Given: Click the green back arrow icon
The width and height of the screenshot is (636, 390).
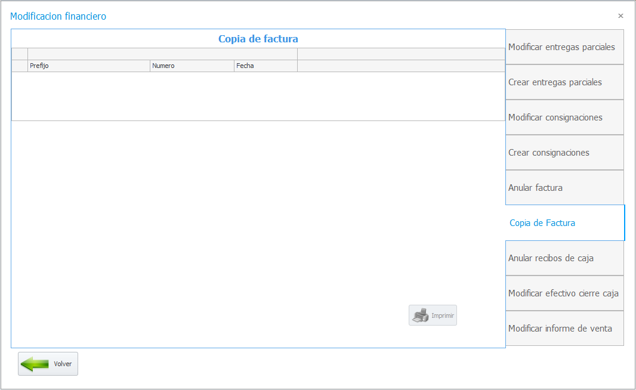Looking at the screenshot, I should (35, 364).
